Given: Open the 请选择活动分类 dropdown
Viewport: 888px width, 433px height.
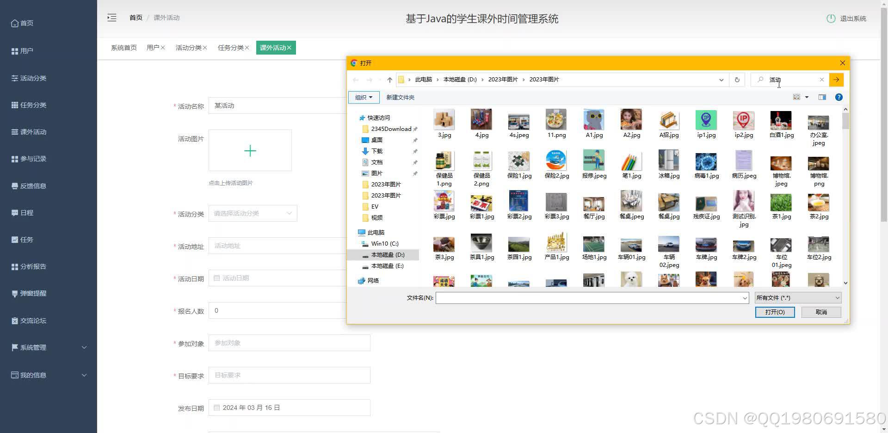Looking at the screenshot, I should pyautogui.click(x=253, y=213).
